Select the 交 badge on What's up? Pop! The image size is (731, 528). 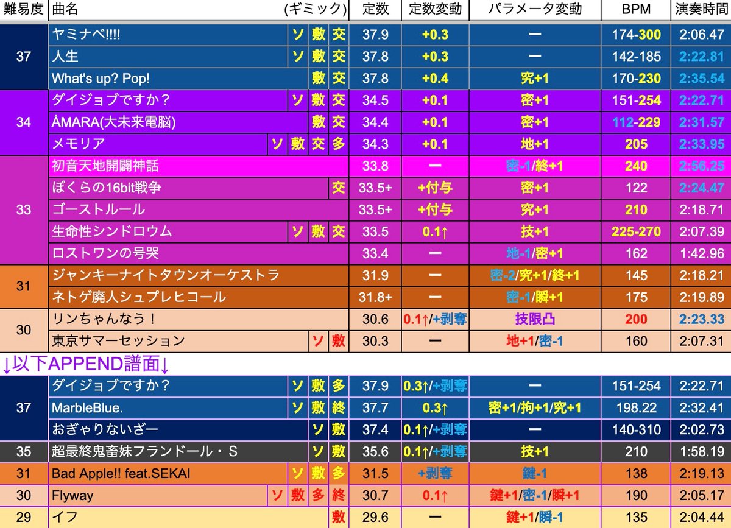339,79
